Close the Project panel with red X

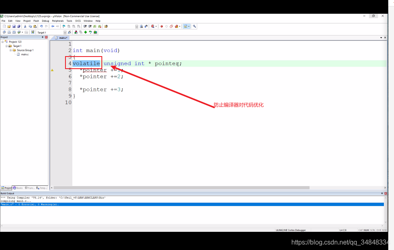tap(46, 37)
